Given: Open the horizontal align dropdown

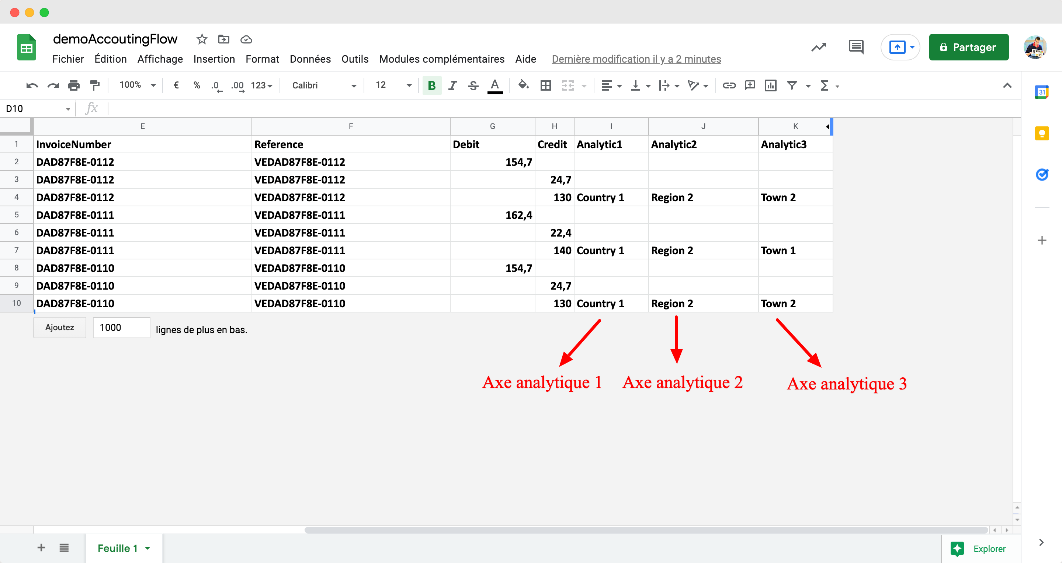Looking at the screenshot, I should click(x=611, y=85).
